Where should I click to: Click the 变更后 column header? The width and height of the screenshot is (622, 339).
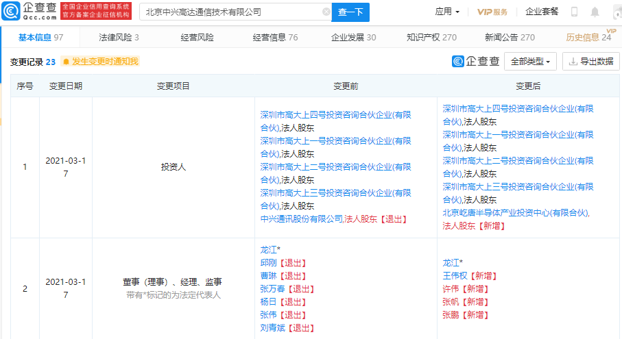point(528,86)
